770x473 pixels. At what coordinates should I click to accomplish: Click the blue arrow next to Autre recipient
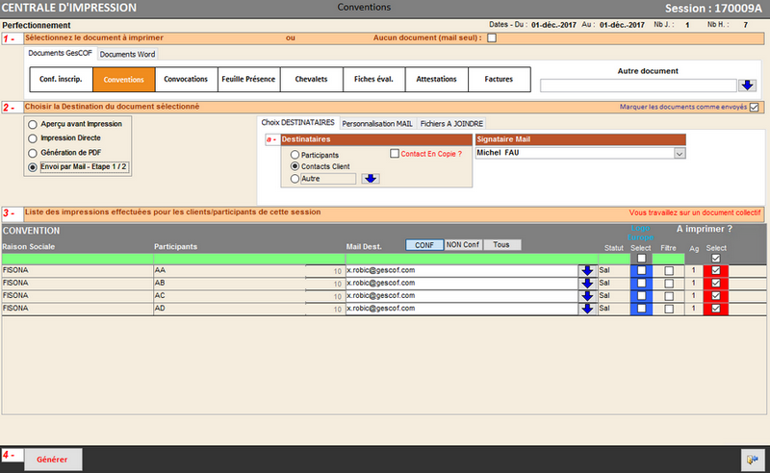[372, 178]
